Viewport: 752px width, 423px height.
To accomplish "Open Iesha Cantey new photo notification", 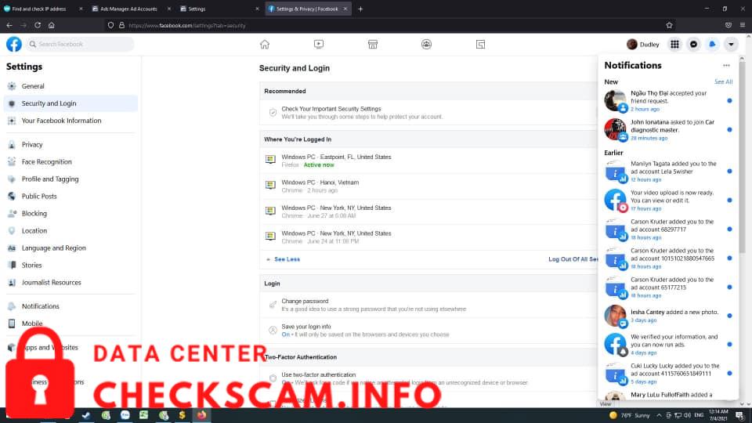I will click(x=668, y=316).
